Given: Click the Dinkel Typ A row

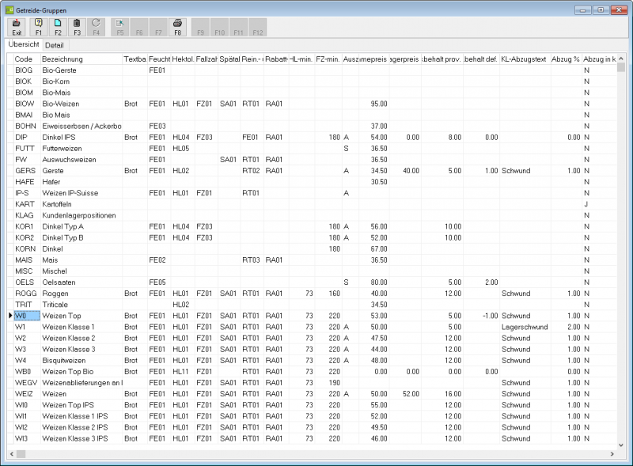Looking at the screenshot, I should pos(312,226).
